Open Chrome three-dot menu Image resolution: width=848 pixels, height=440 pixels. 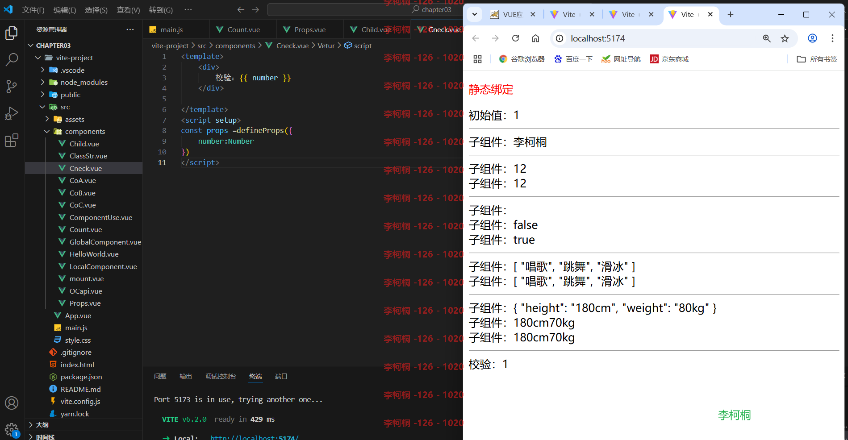click(x=832, y=38)
